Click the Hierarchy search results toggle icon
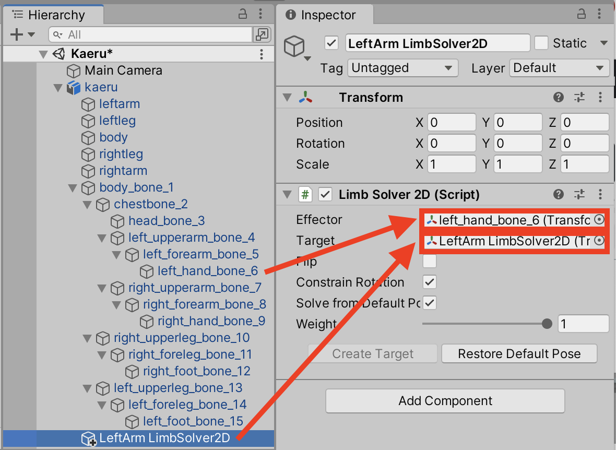Viewport: 616px width, 450px height. tap(262, 34)
